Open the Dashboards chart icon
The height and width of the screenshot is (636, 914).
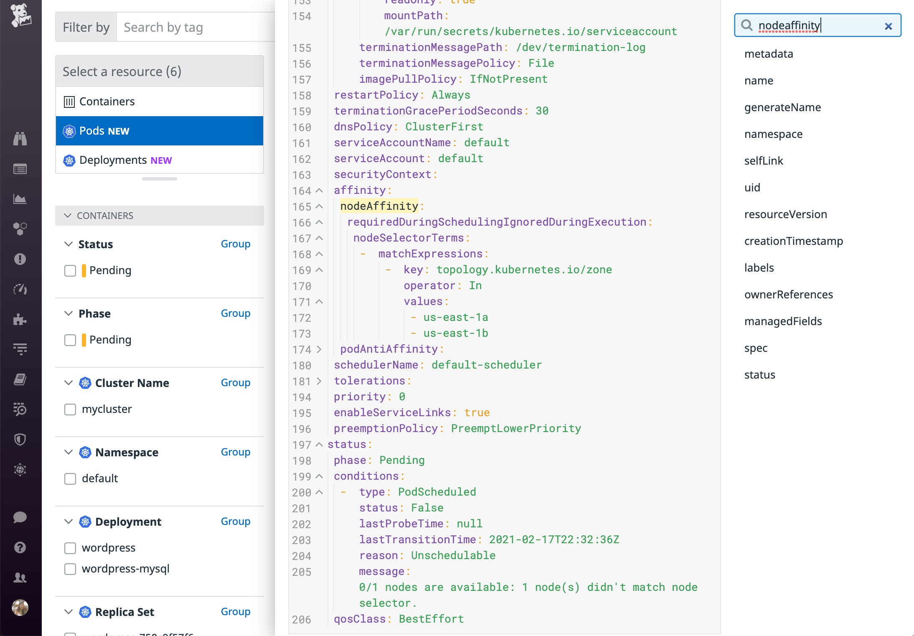click(x=20, y=199)
